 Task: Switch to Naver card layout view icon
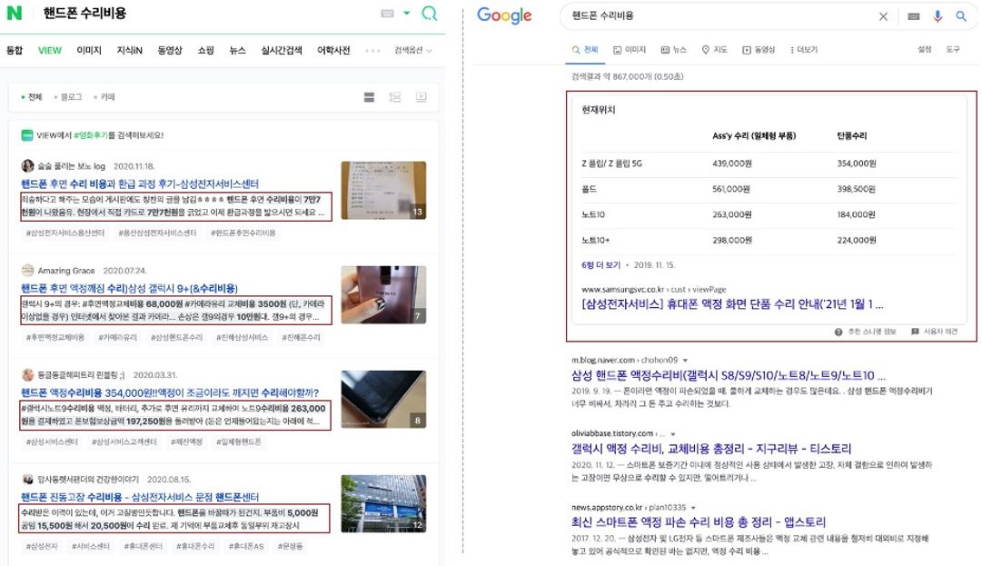point(369,97)
